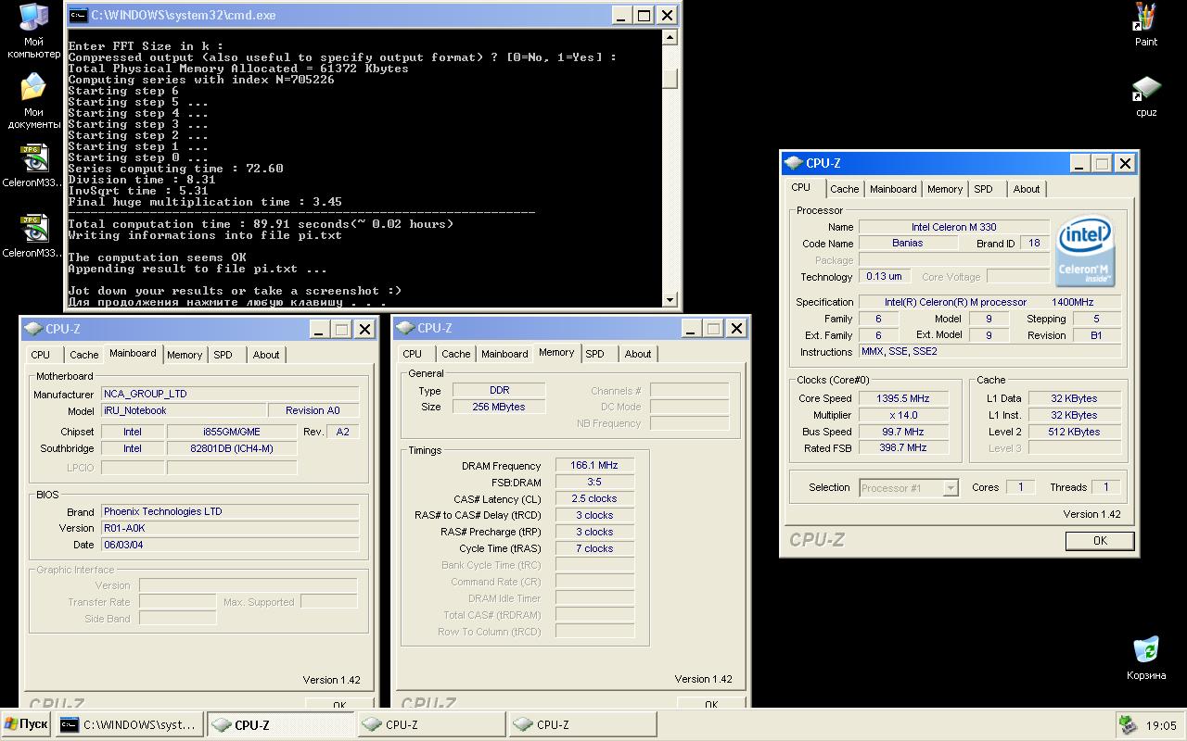Click the taskbar clock showing 19:05

coord(1161,726)
